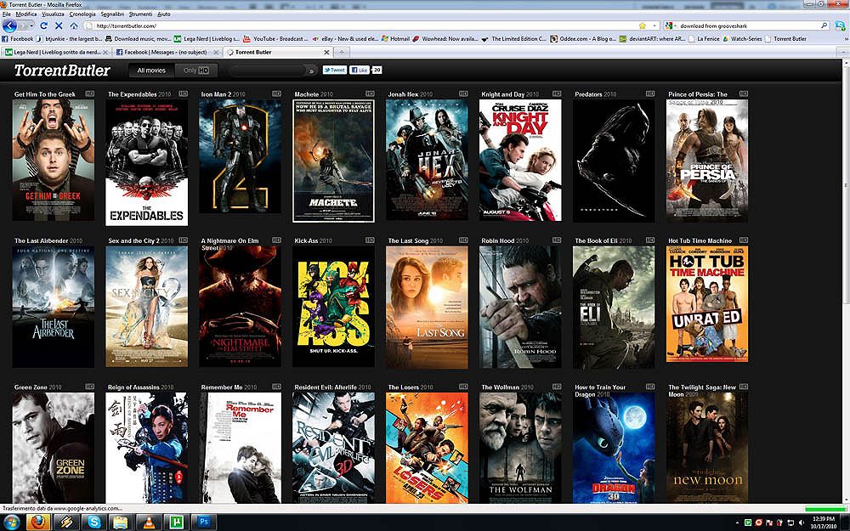850x531 pixels.
Task: Open The Last Airbender poster
Action: [x=53, y=308]
